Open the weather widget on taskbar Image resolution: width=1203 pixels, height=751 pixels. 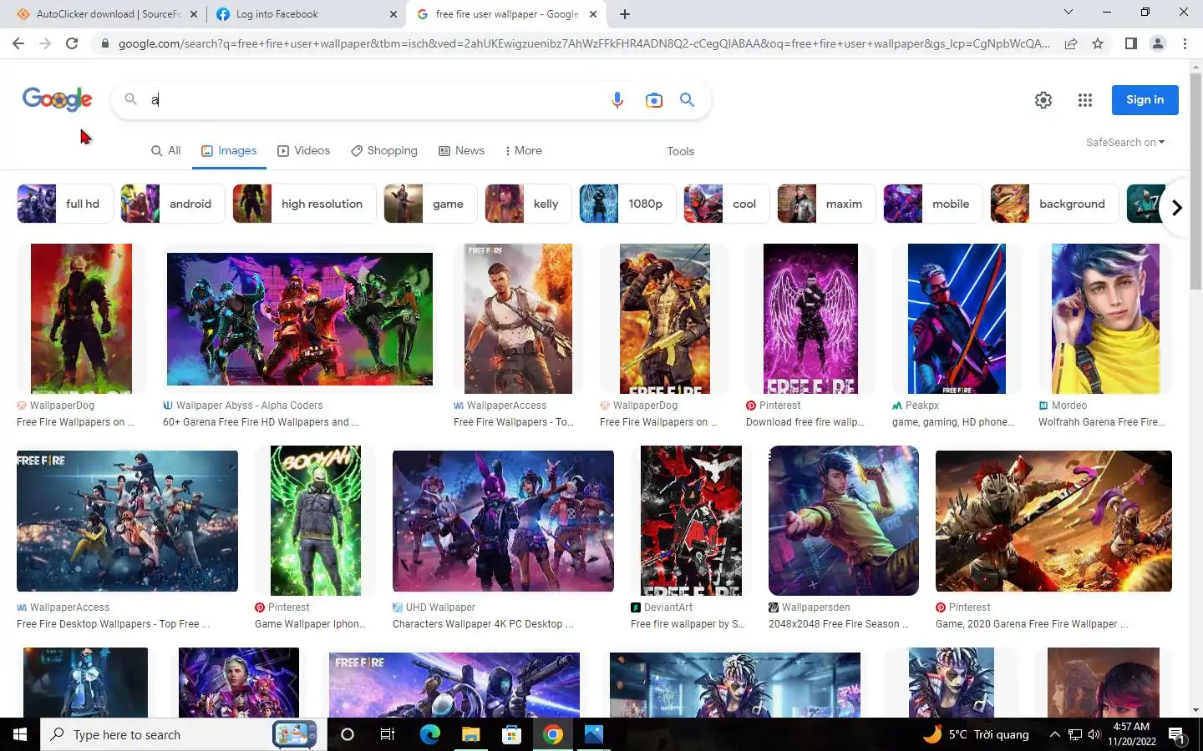(x=976, y=734)
